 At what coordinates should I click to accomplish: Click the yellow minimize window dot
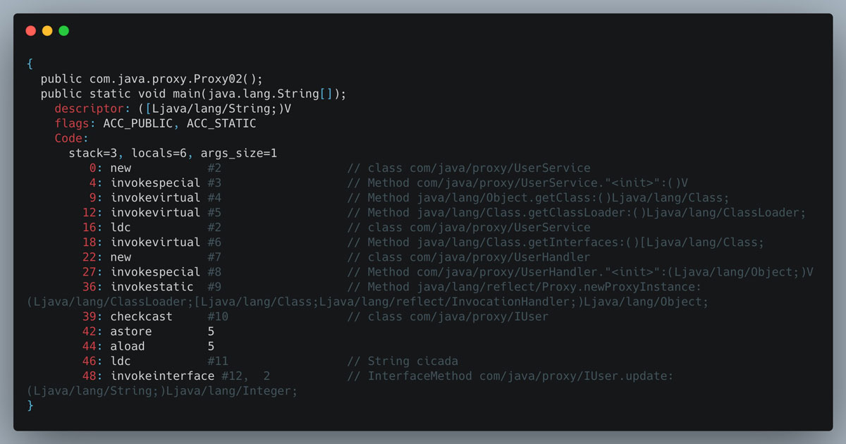coord(47,31)
